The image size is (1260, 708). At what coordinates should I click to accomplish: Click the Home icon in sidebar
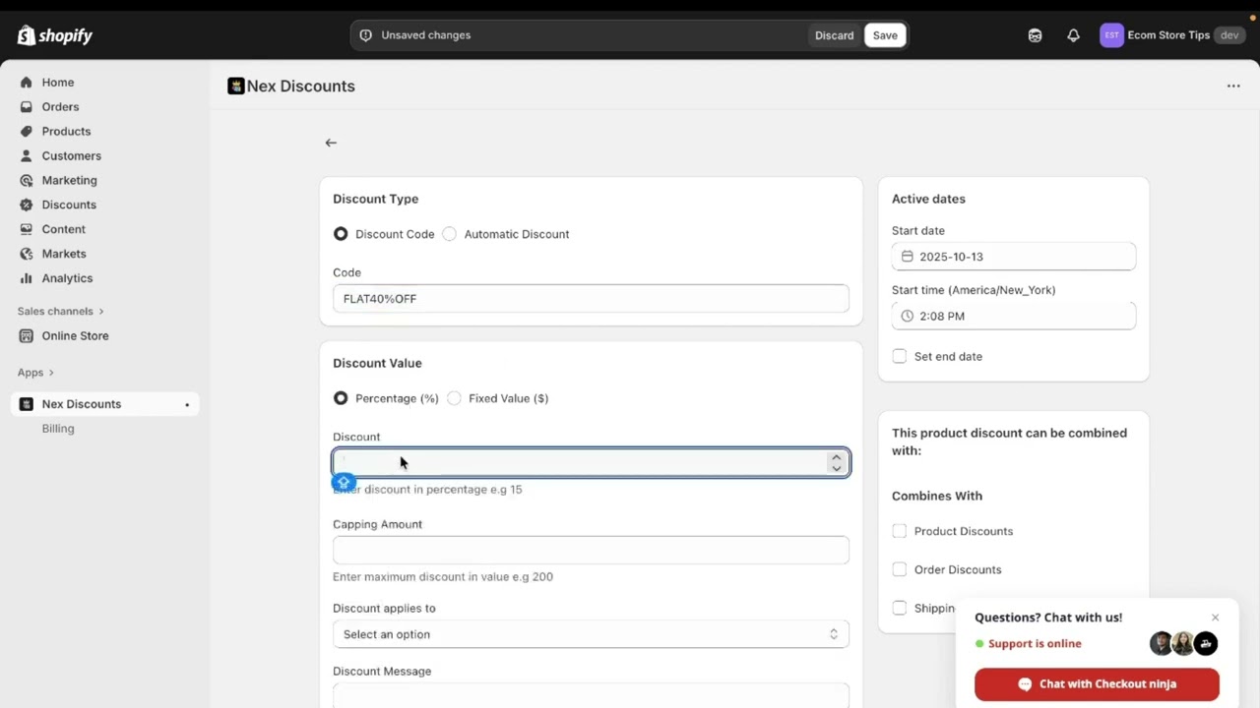pos(27,83)
